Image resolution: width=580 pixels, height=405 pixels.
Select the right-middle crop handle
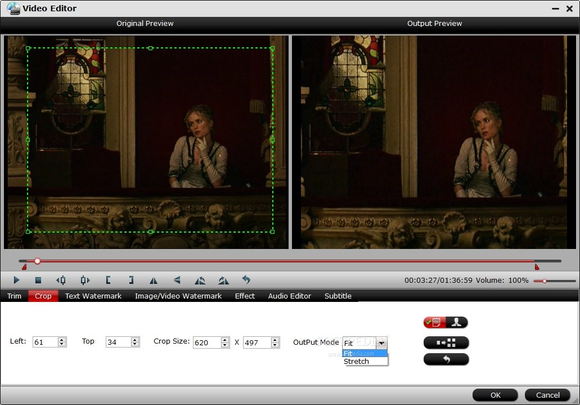pos(273,140)
